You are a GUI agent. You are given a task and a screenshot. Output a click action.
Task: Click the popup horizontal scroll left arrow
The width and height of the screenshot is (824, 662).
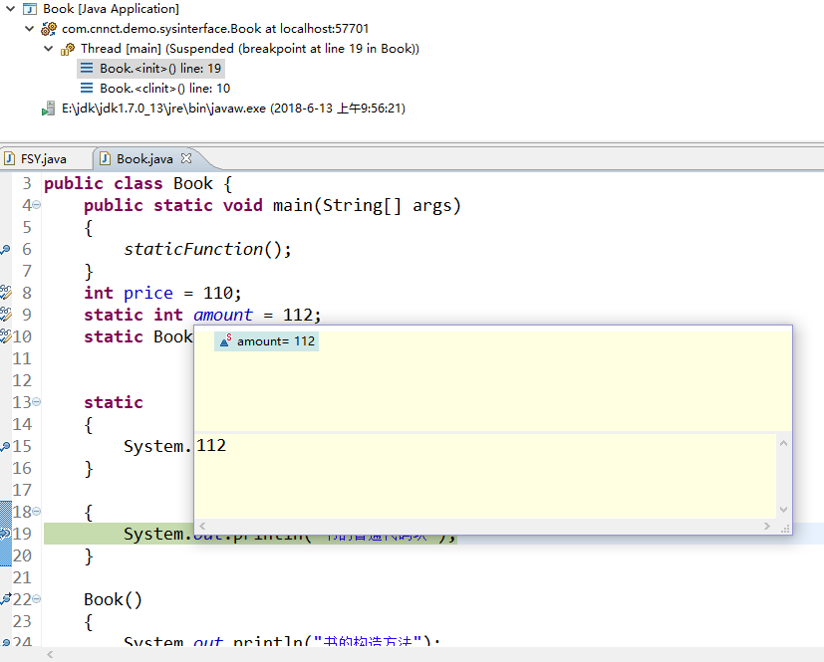pos(202,526)
